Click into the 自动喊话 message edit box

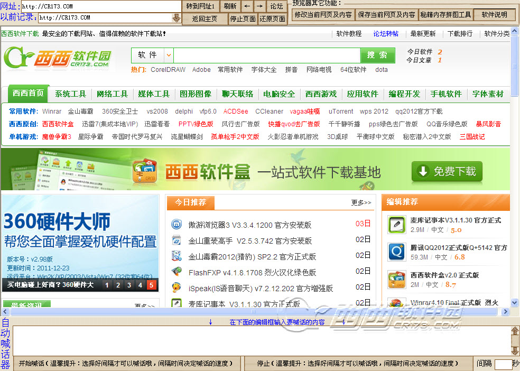click(262, 341)
